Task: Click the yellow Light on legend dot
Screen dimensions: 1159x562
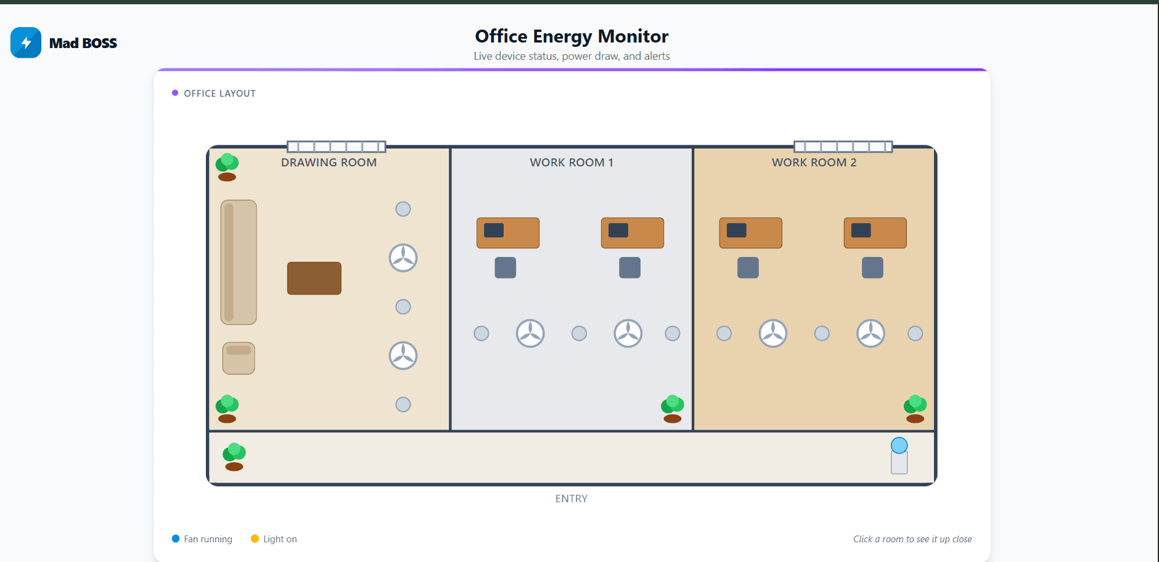Action: (x=255, y=539)
